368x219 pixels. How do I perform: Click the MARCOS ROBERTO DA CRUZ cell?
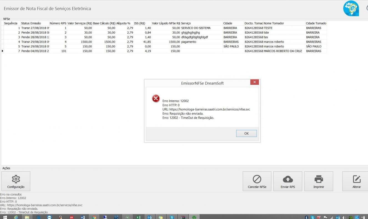click(284, 51)
